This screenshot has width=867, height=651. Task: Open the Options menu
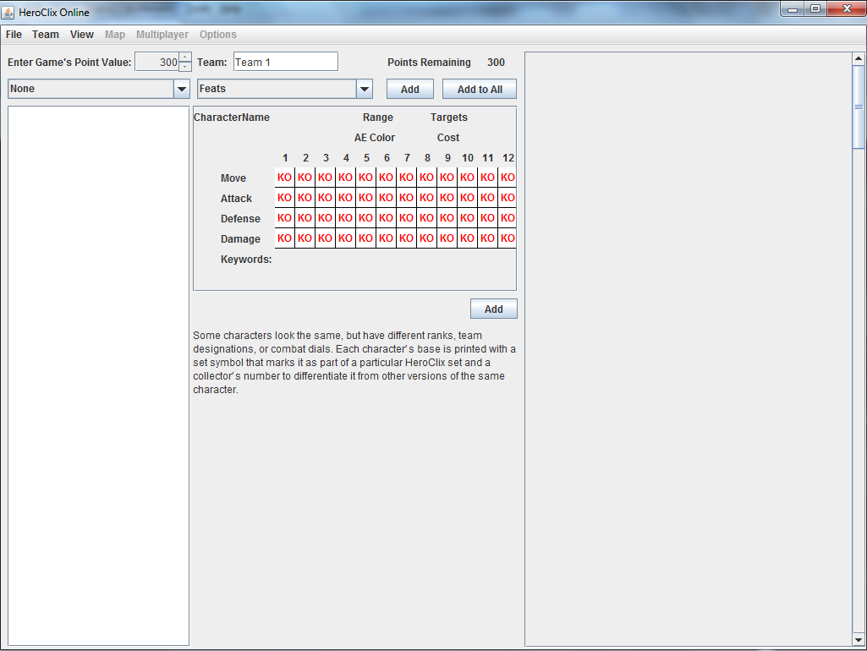218,35
